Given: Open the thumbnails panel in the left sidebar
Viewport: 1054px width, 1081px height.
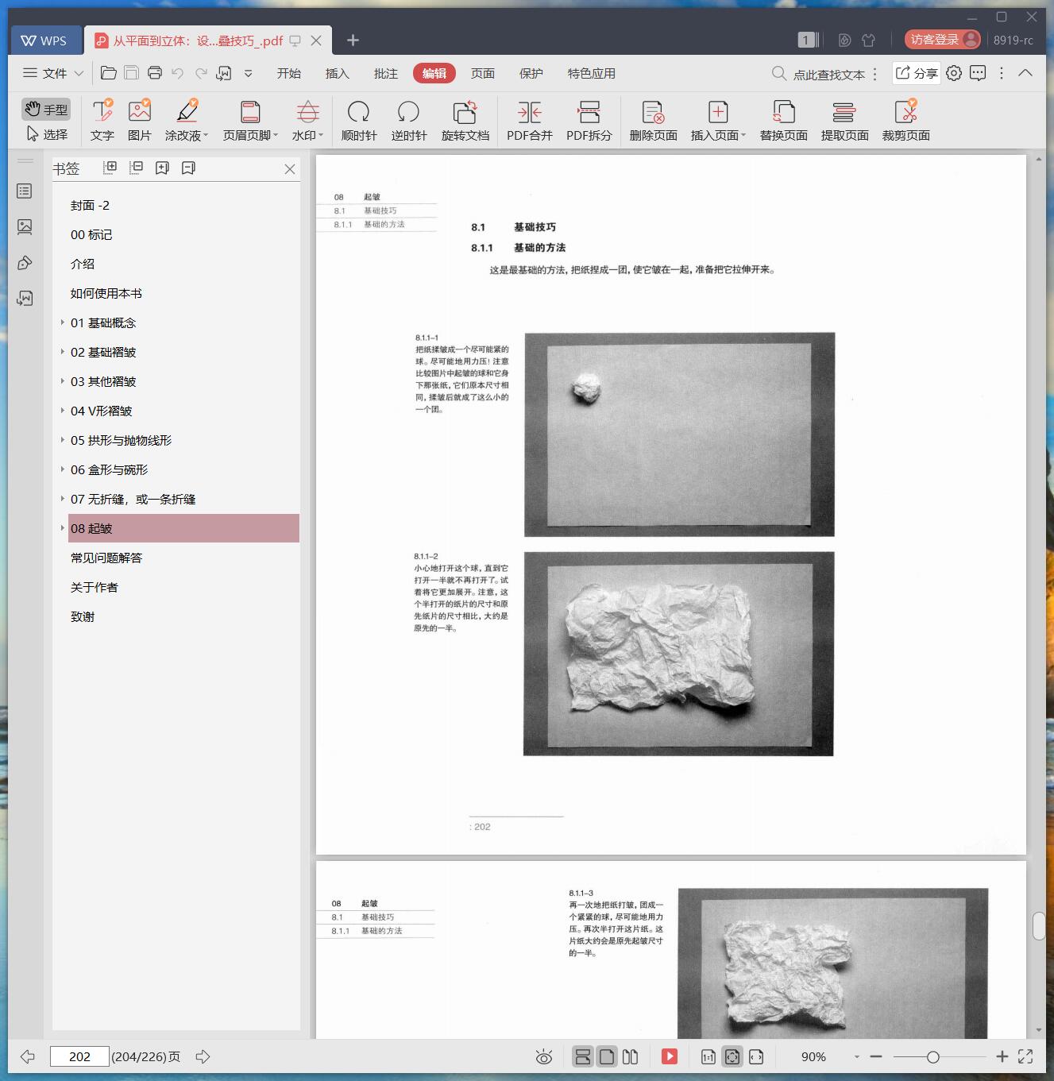Looking at the screenshot, I should [25, 227].
